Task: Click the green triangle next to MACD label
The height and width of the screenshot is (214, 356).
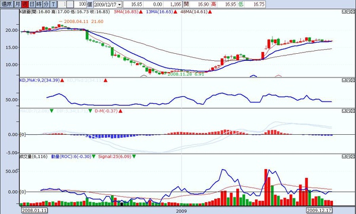Action: point(52,111)
